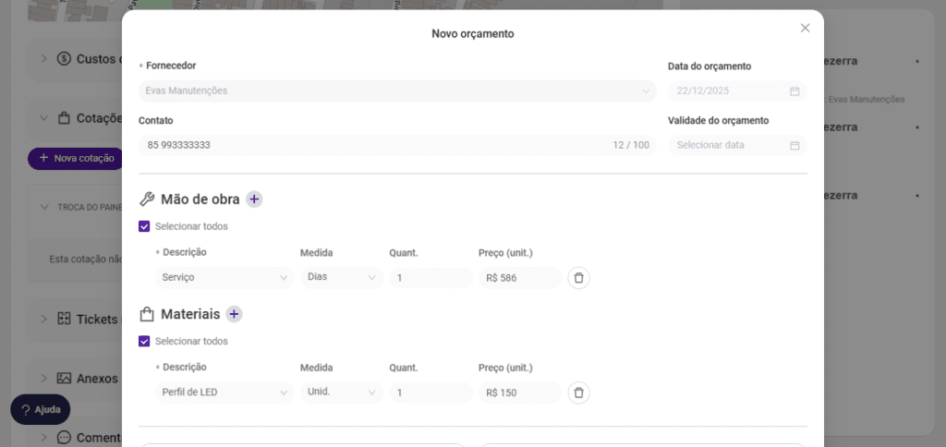Open the Serviço description dropdown
The image size is (946, 447).
224,278
